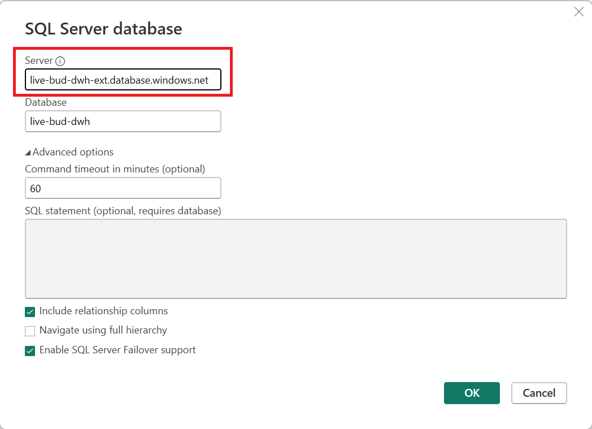Click the Server name input field
This screenshot has height=429, width=592.
[123, 80]
